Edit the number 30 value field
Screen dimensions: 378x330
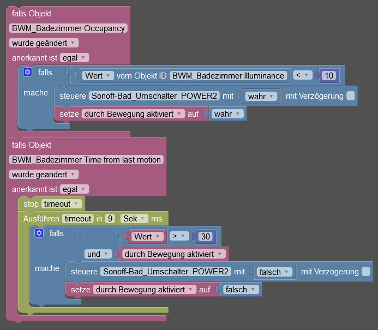206,237
